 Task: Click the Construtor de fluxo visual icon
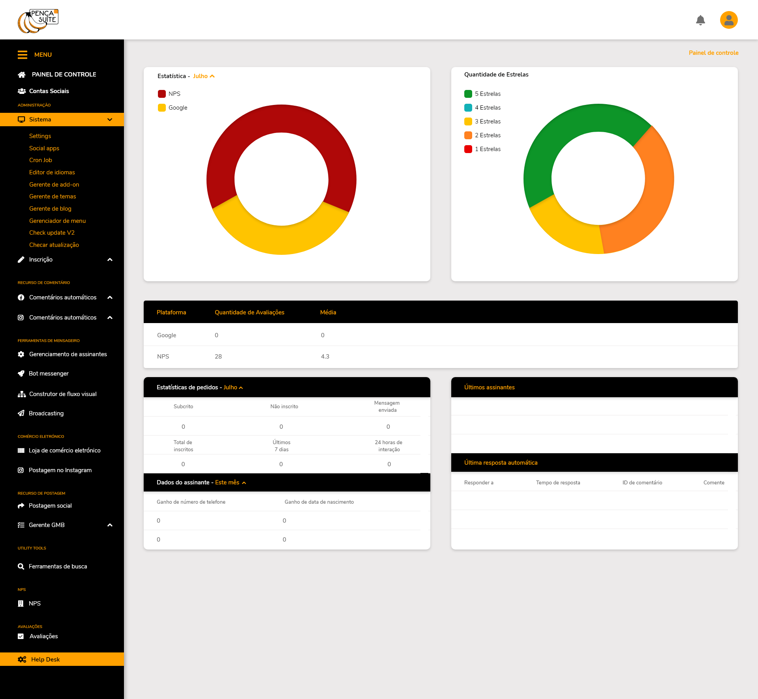[x=22, y=394]
